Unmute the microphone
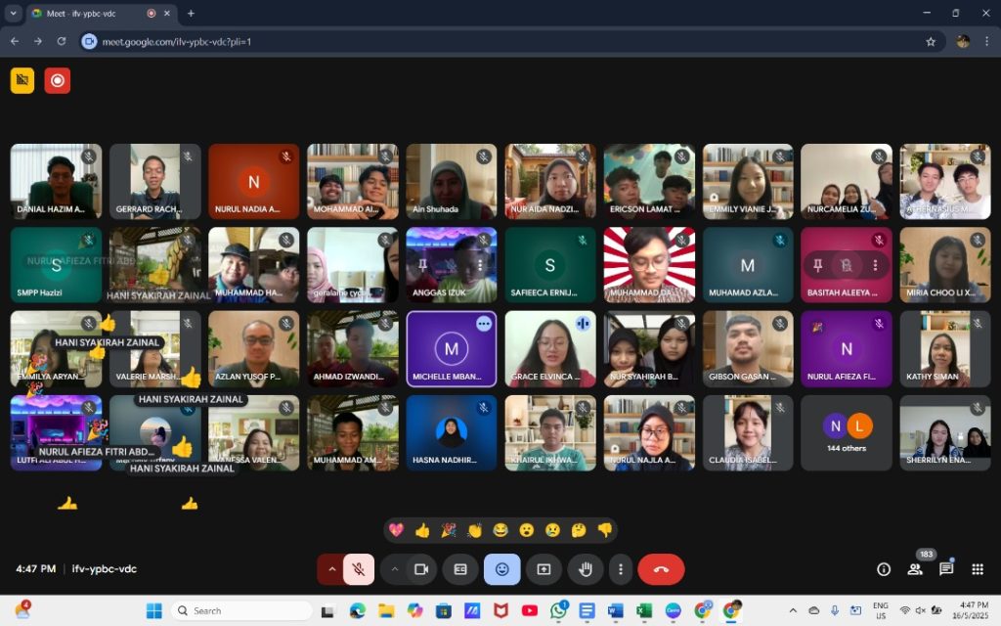This screenshot has height=626, width=1001. (x=359, y=569)
